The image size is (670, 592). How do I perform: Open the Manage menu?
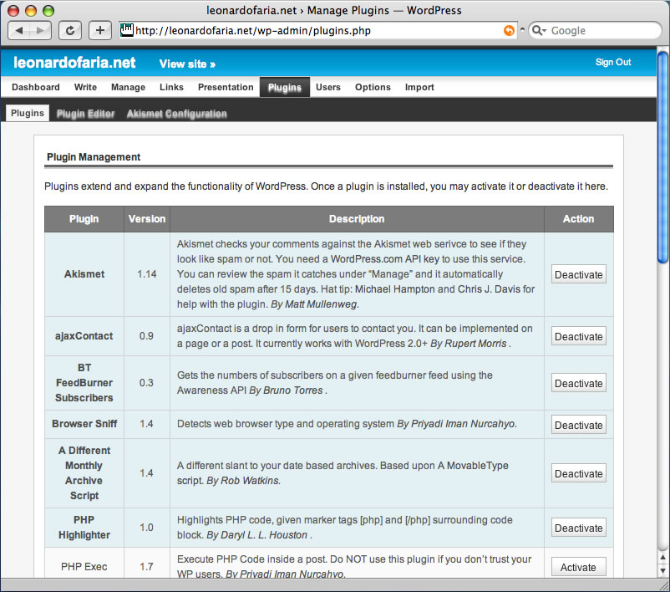click(x=128, y=87)
